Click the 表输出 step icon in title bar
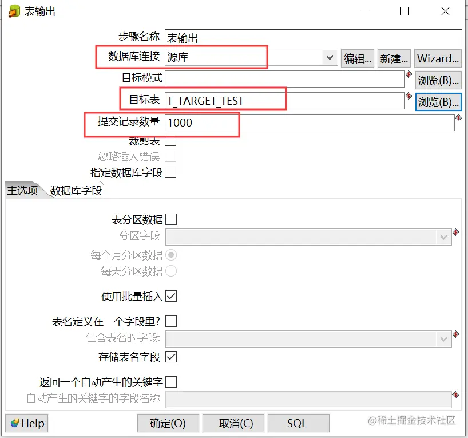Image resolution: width=468 pixels, height=438 pixels. pyautogui.click(x=14, y=11)
